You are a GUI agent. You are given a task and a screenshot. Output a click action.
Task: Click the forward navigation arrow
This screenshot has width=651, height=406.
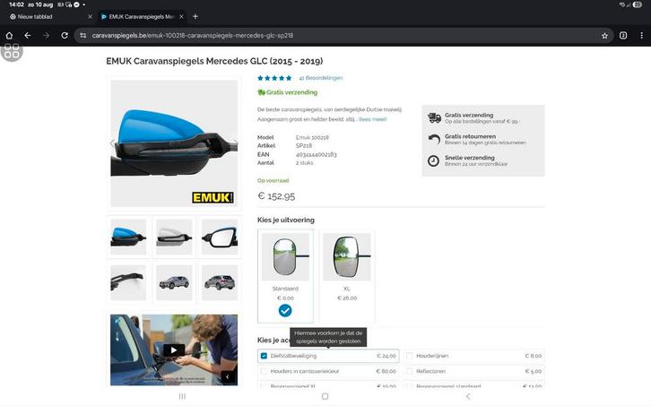[46, 36]
